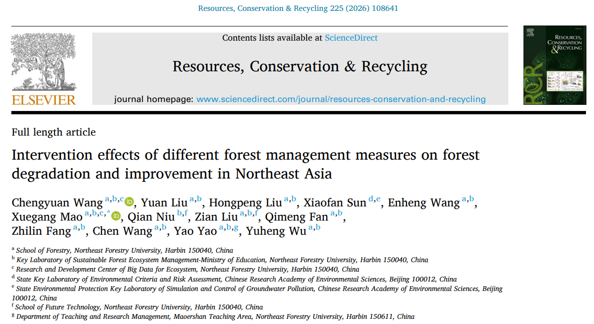594x324 pixels.
Task: Open the journal cover thumbnail image
Action: point(554,65)
